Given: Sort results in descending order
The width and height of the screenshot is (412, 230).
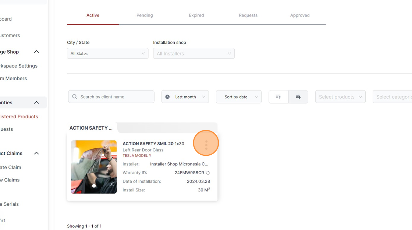Looking at the screenshot, I should [x=298, y=97].
